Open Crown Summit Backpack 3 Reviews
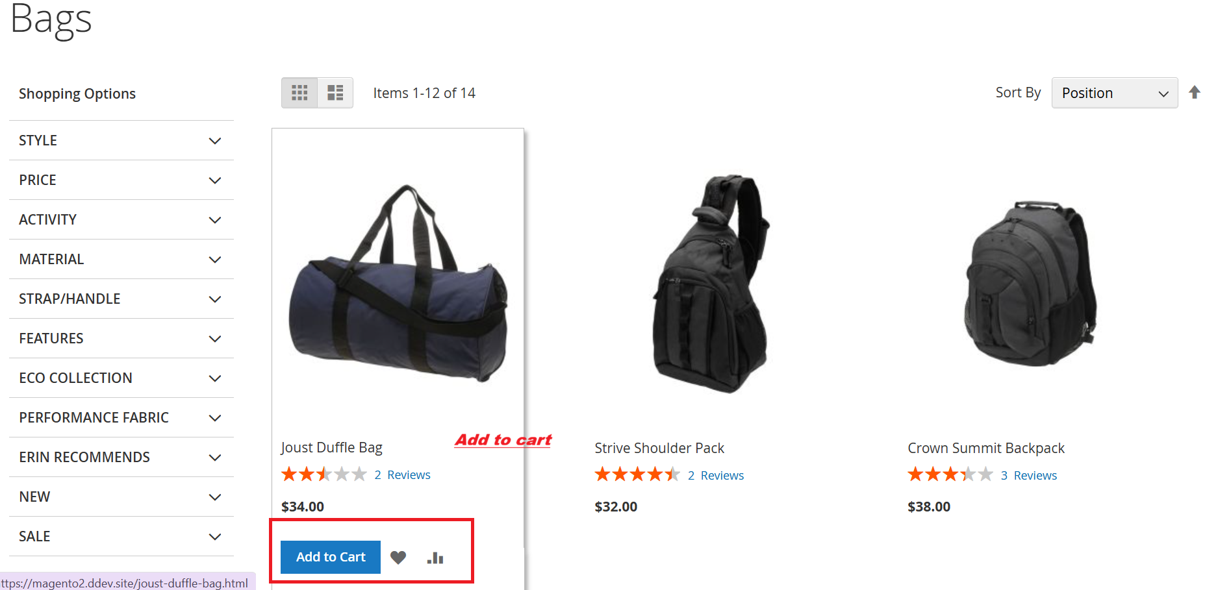 [x=1029, y=476]
